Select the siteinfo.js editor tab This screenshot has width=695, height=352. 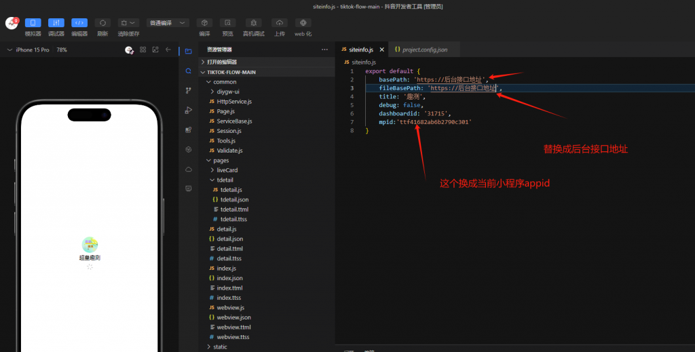point(361,50)
